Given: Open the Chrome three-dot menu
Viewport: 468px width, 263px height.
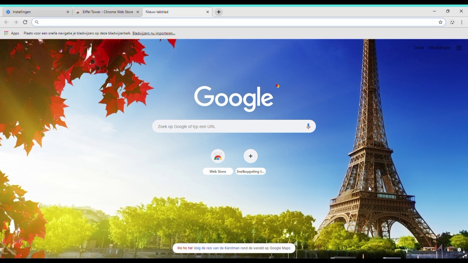Looking at the screenshot, I should pos(462,22).
